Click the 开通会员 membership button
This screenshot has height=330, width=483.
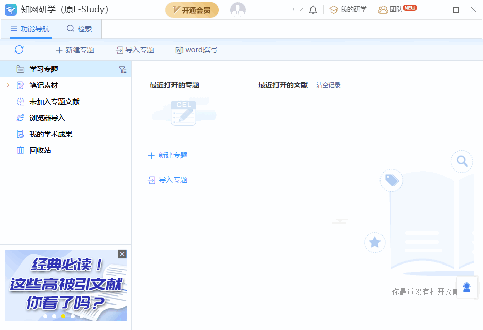192,10
